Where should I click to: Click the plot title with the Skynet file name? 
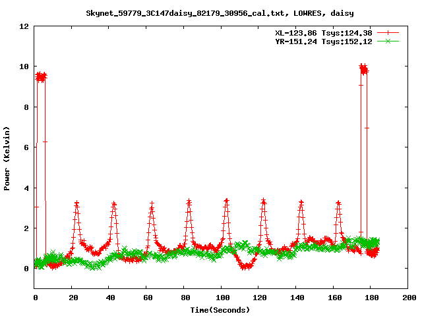[x=220, y=13]
